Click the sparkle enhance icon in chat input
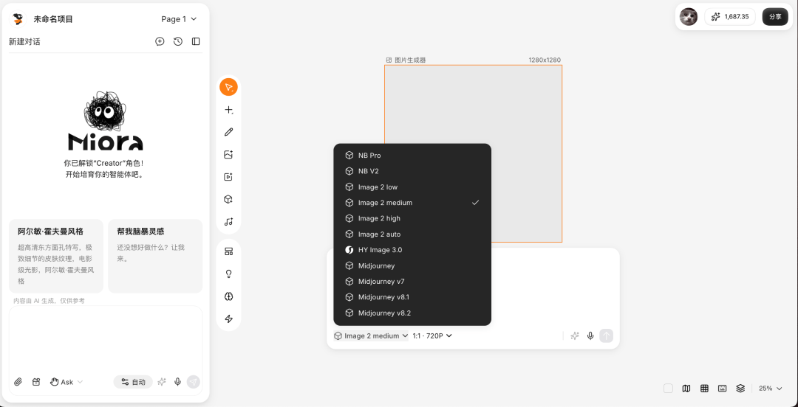Image resolution: width=798 pixels, height=407 pixels. click(162, 382)
